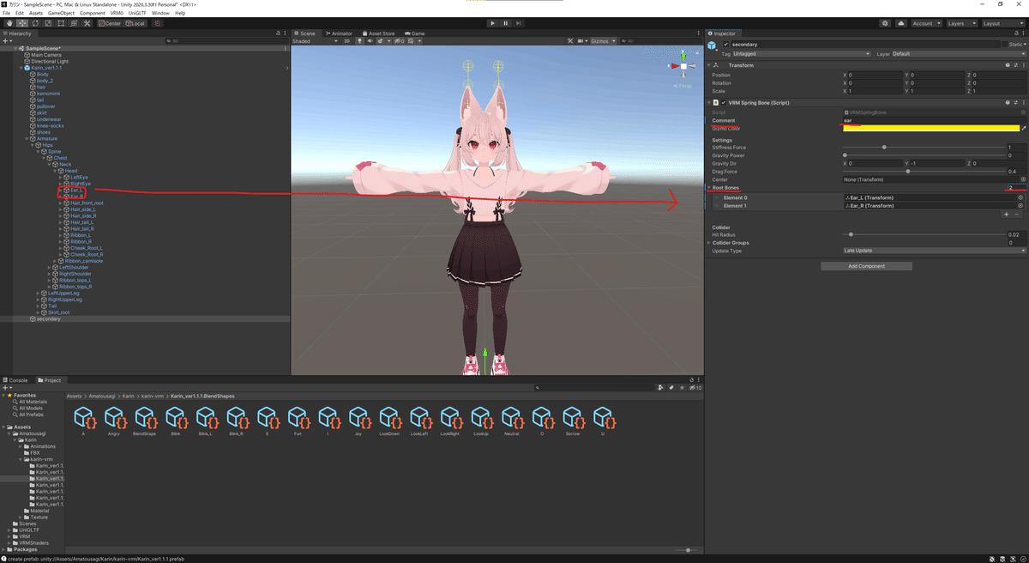Click the yellow Gizmo Color swatch
The image size is (1029, 563).
pyautogui.click(x=931, y=129)
